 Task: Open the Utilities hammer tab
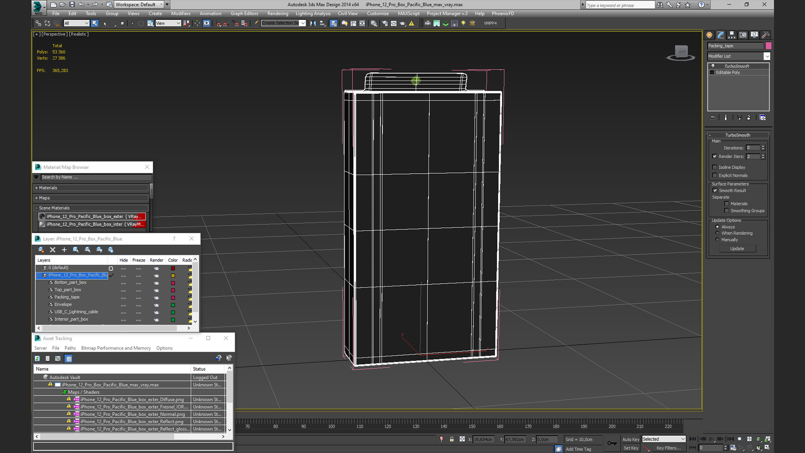766,35
